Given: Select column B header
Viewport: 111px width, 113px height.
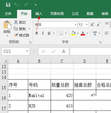Looking at the screenshot, I should (x=39, y=61).
